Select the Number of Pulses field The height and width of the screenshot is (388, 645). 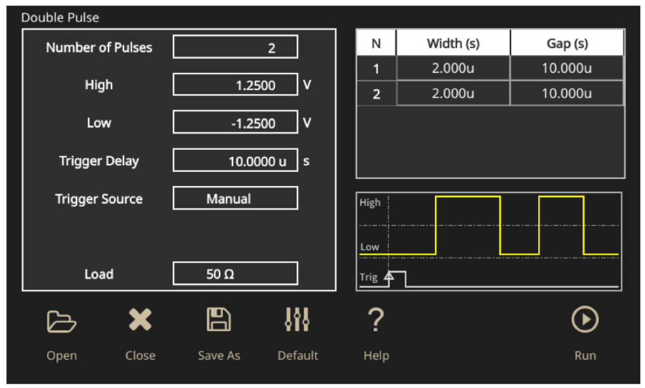(236, 47)
